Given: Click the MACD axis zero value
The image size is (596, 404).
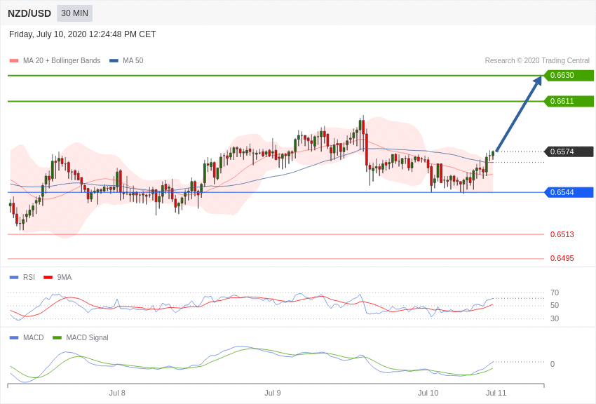Looking at the screenshot, I should [x=553, y=364].
